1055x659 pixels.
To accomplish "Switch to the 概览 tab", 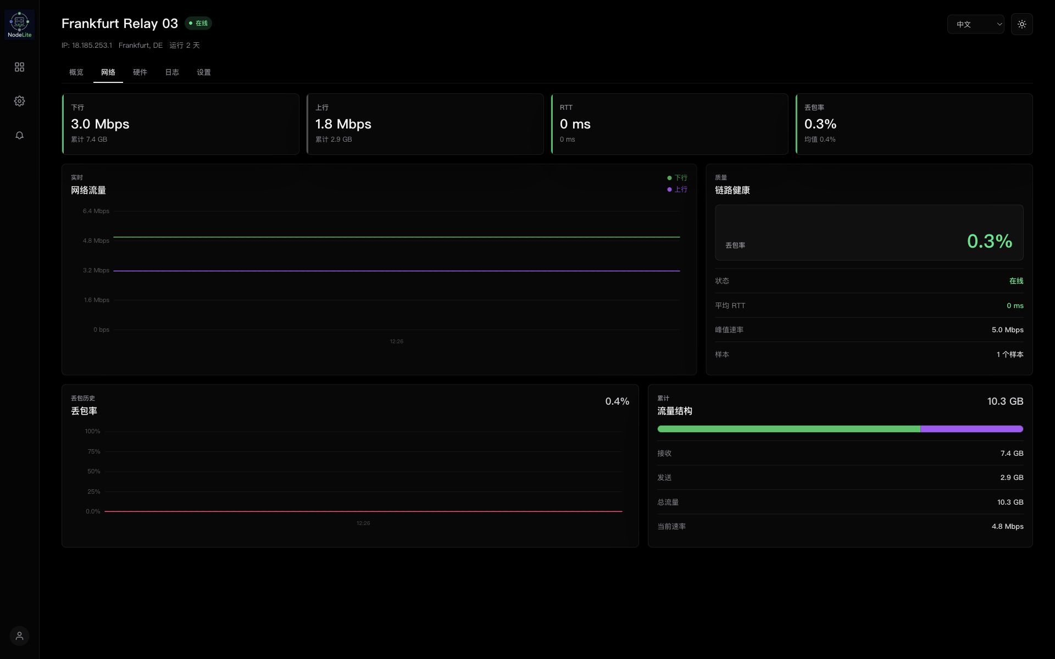I will pos(76,72).
